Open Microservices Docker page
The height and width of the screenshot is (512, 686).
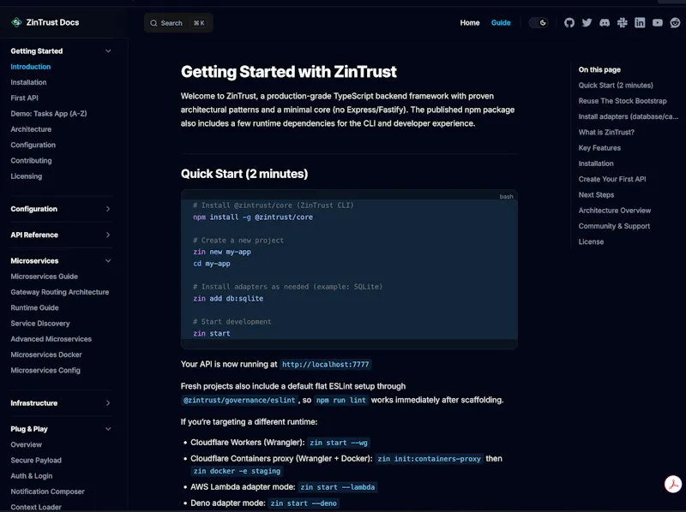coord(46,354)
